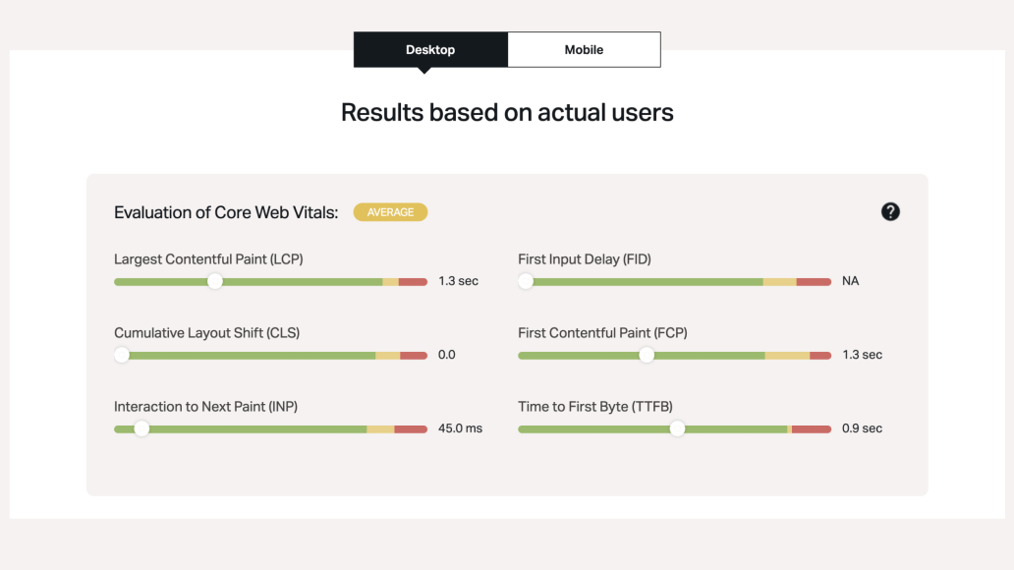Select the TTFB slider indicator
Viewport: 1014px width, 570px height.
click(x=677, y=428)
